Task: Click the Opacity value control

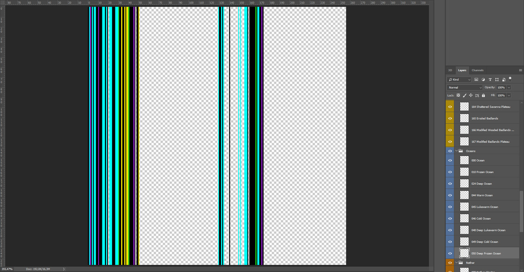Action: point(501,87)
